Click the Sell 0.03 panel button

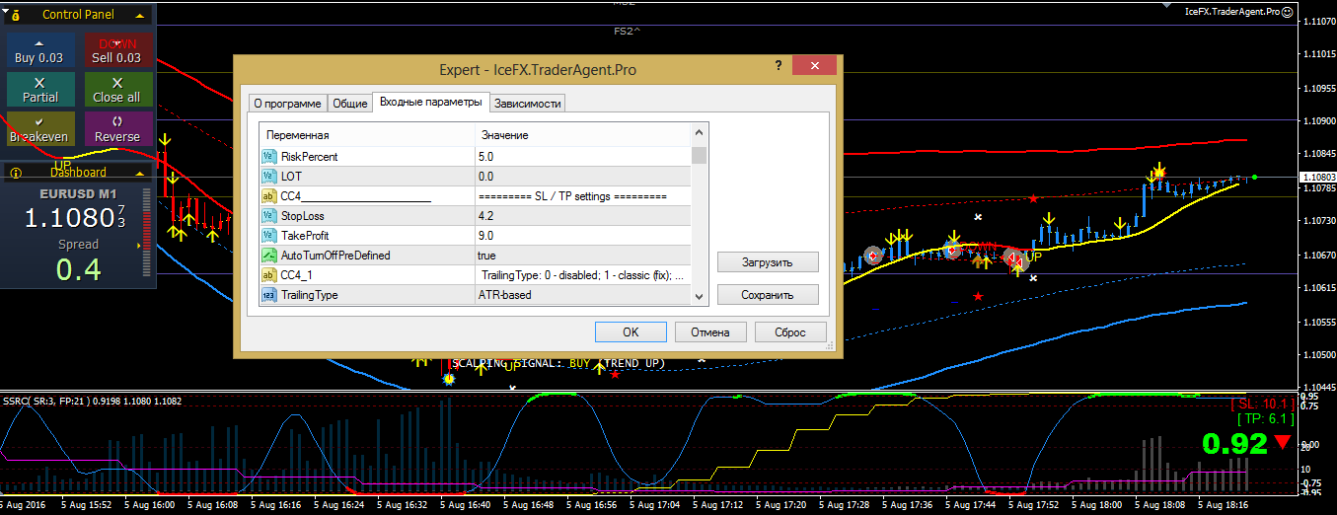point(116,50)
